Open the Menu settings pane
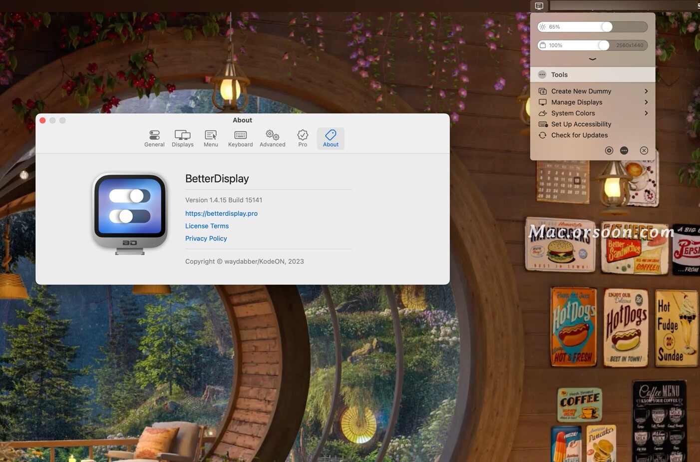700x462 pixels. [210, 138]
